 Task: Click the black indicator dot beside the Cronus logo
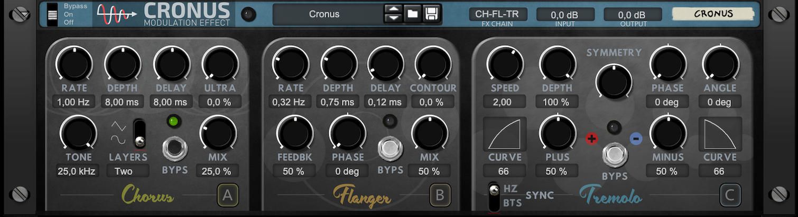[248, 15]
